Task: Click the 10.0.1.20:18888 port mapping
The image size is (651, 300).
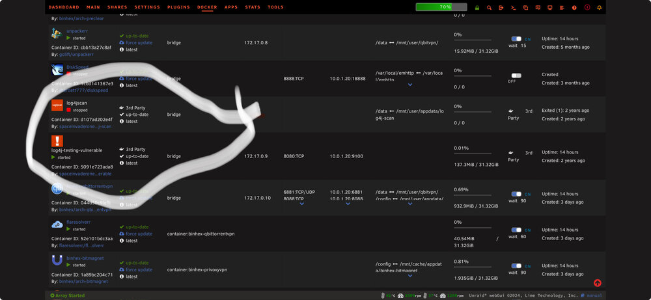Action: (x=348, y=79)
